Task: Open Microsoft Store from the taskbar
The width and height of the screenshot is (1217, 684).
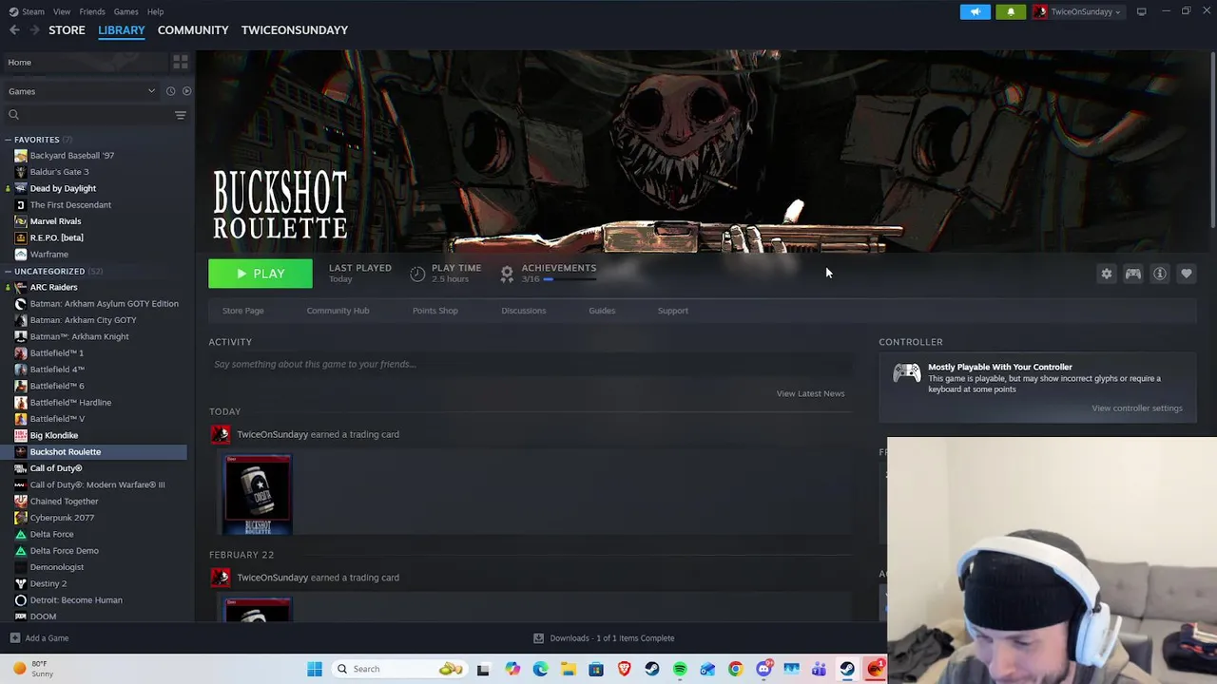Action: point(596,669)
